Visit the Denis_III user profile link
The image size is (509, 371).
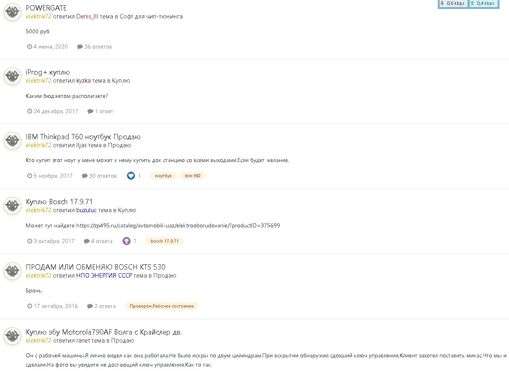coord(87,16)
